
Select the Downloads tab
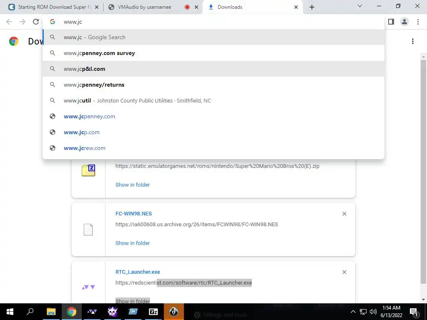pos(252,7)
